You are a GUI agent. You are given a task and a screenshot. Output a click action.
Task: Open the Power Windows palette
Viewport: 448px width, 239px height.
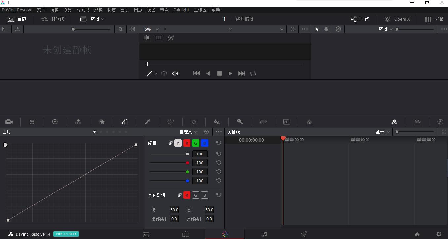[171, 122]
